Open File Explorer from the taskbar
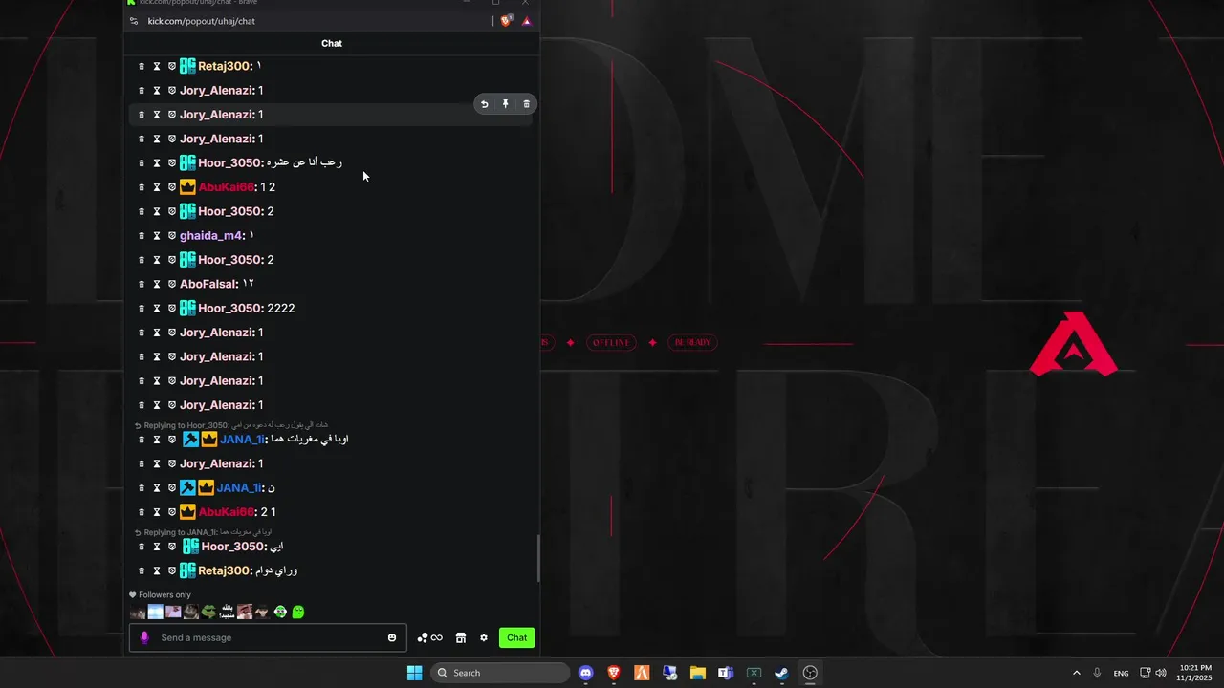 697,673
